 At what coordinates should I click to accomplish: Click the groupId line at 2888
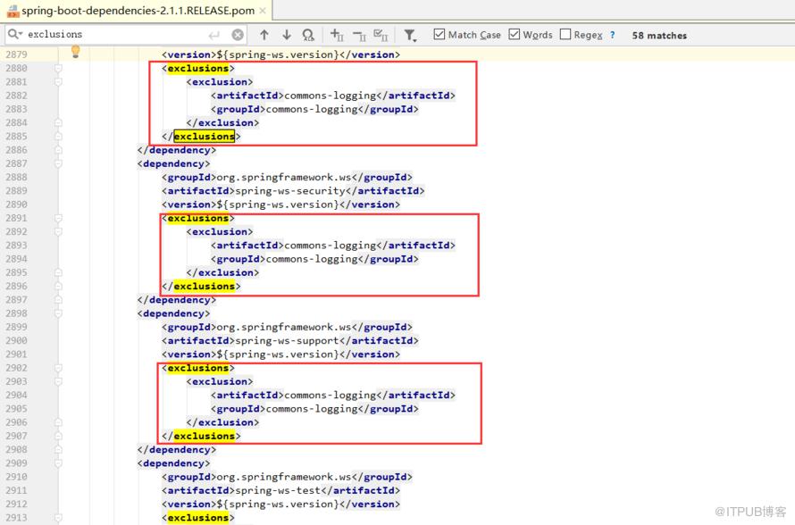pyautogui.click(x=287, y=178)
